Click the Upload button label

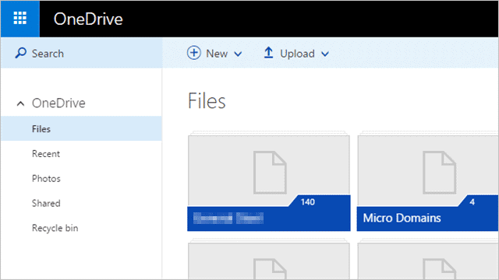pos(297,54)
